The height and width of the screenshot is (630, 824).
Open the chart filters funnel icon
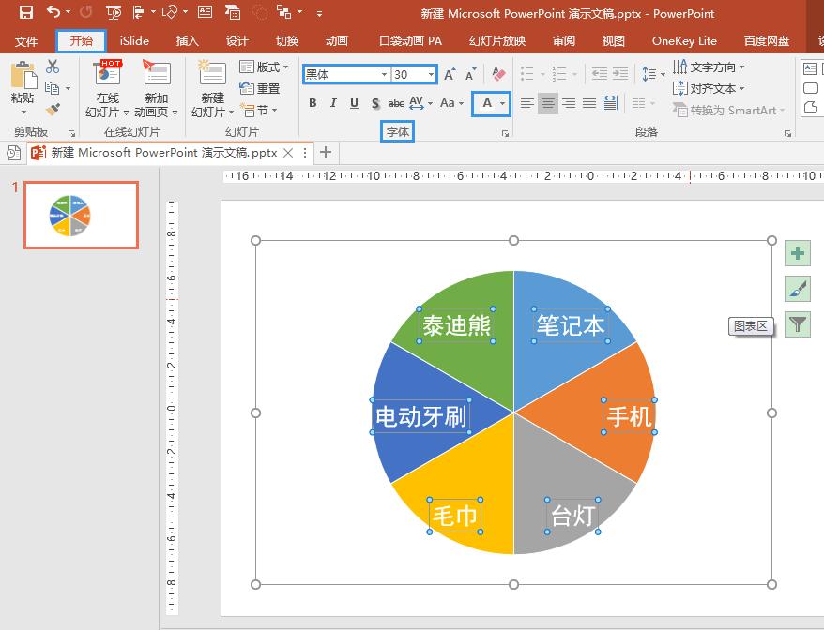795,324
